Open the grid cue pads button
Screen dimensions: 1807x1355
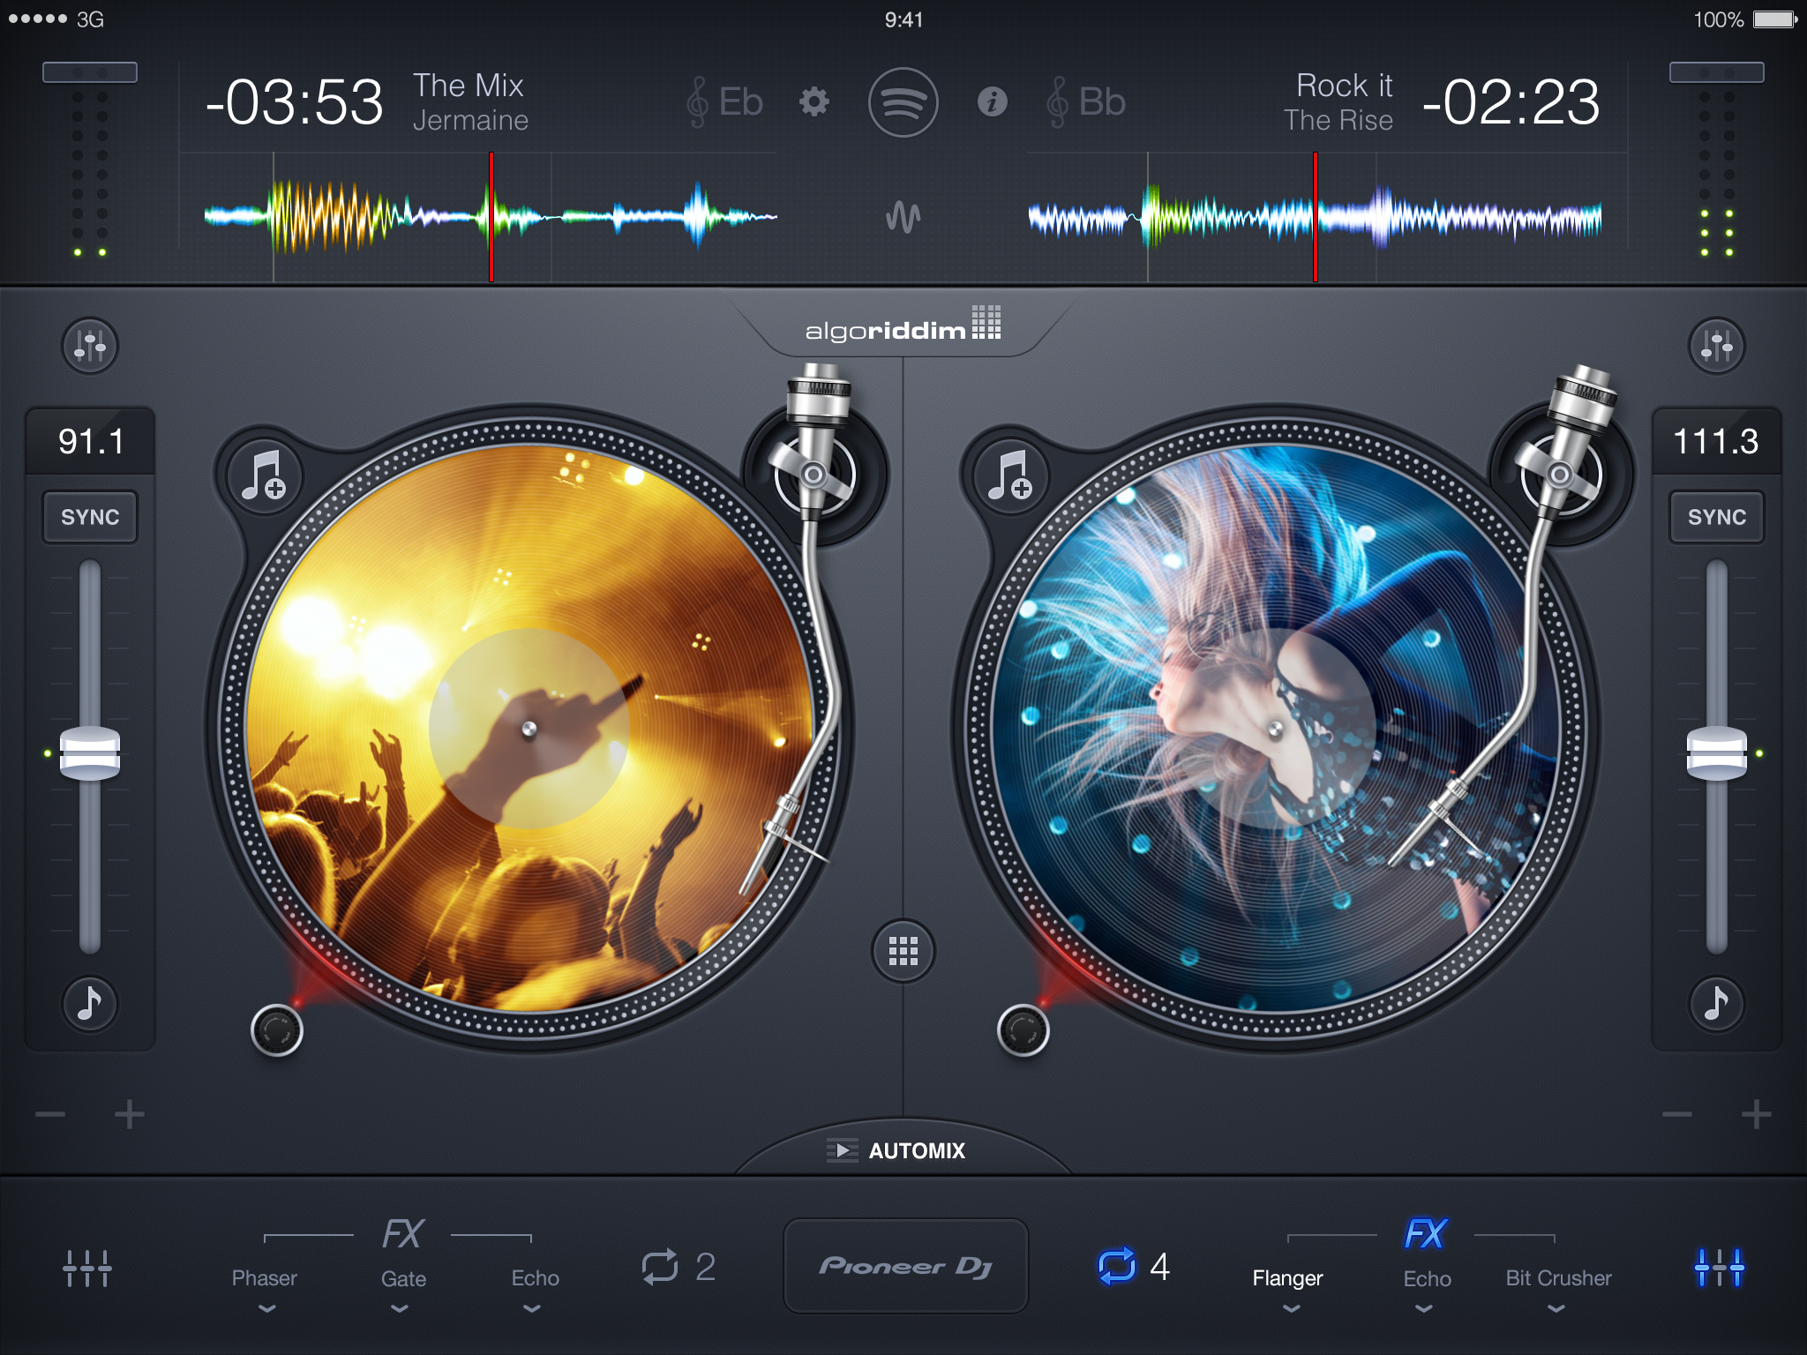(x=903, y=951)
